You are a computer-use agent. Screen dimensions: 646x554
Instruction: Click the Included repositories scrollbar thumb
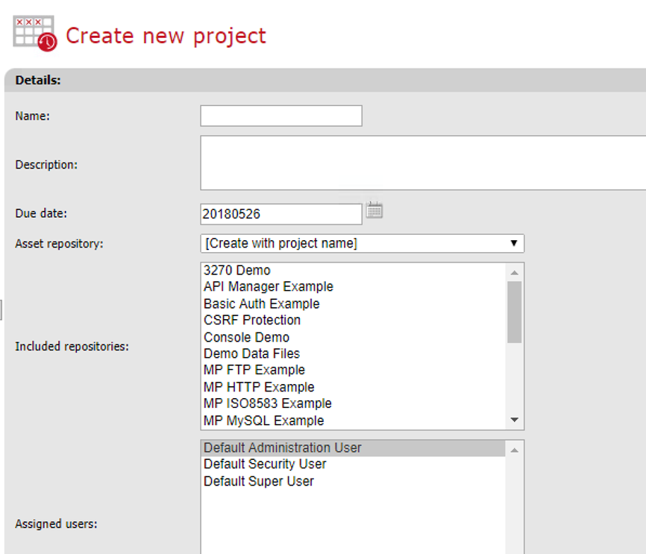pos(514,311)
